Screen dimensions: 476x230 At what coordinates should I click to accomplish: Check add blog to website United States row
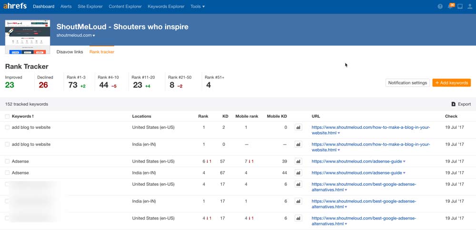(7, 127)
